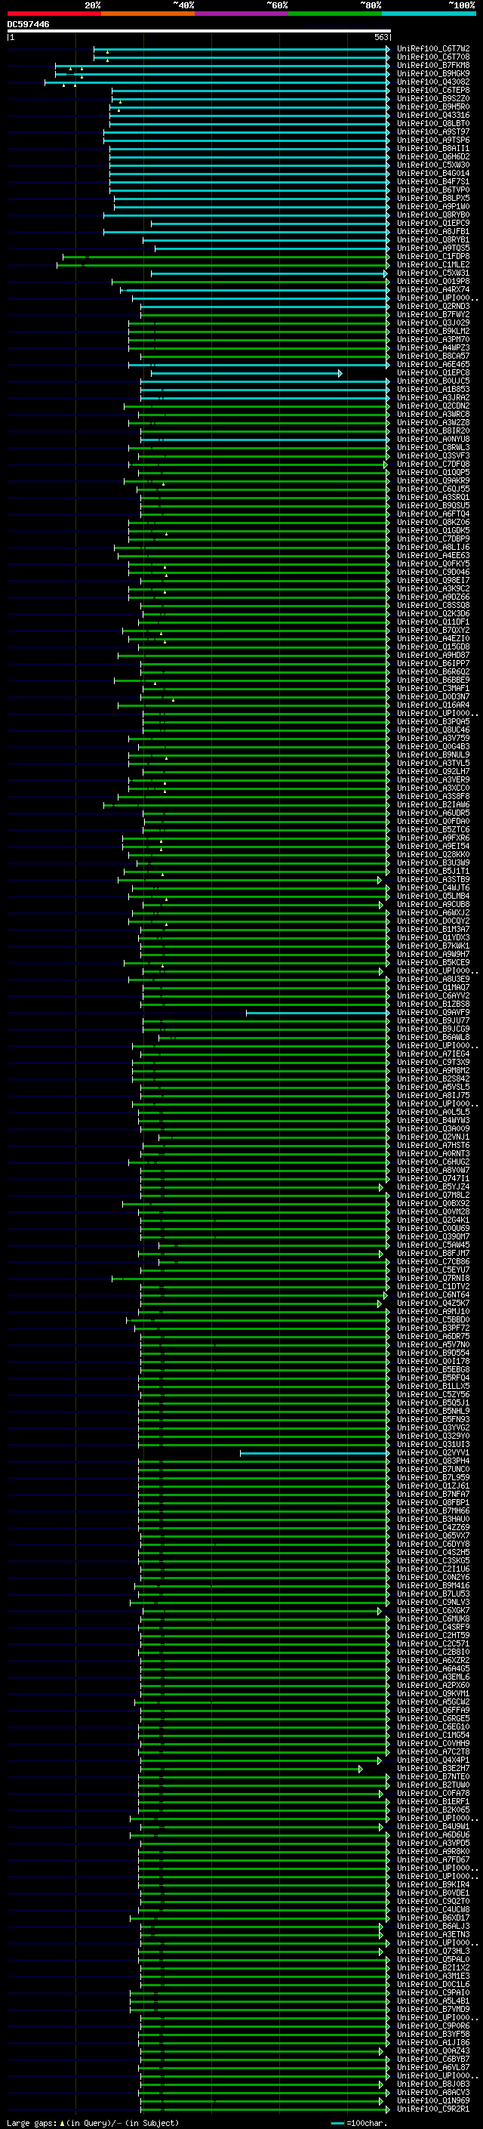Select the label UniRef100_C6HUG2
The height and width of the screenshot is (2129, 483).
point(432,1162)
